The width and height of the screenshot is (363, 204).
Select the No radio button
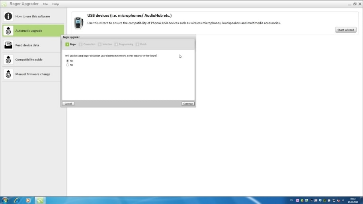(68, 65)
